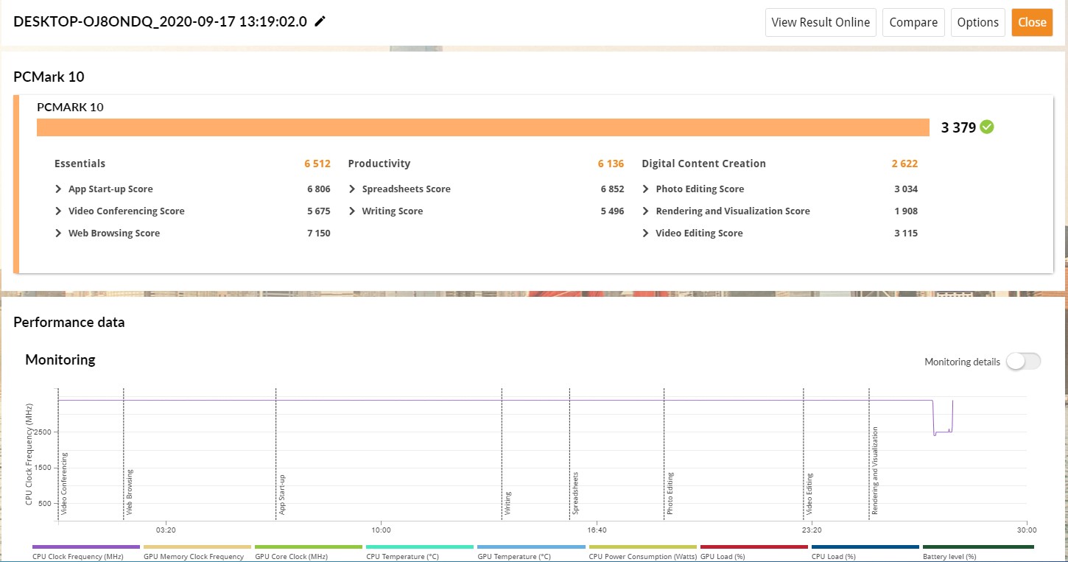Click the 1500 value on the frequency axis
The image size is (1068, 562).
pos(43,468)
